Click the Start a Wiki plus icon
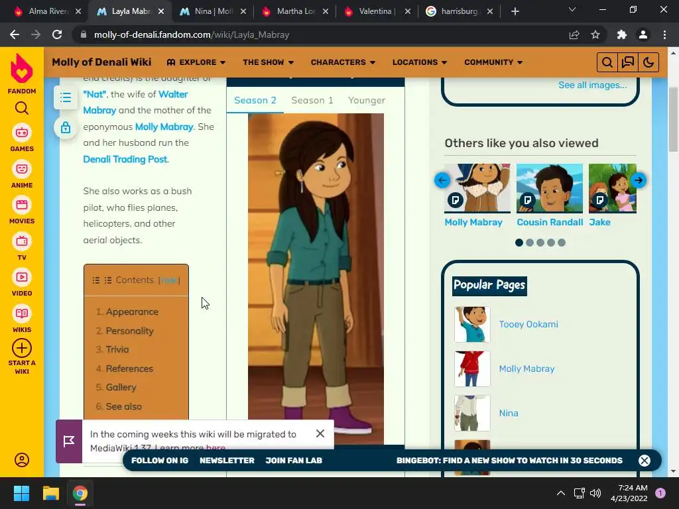This screenshot has width=679, height=509. coord(22,348)
